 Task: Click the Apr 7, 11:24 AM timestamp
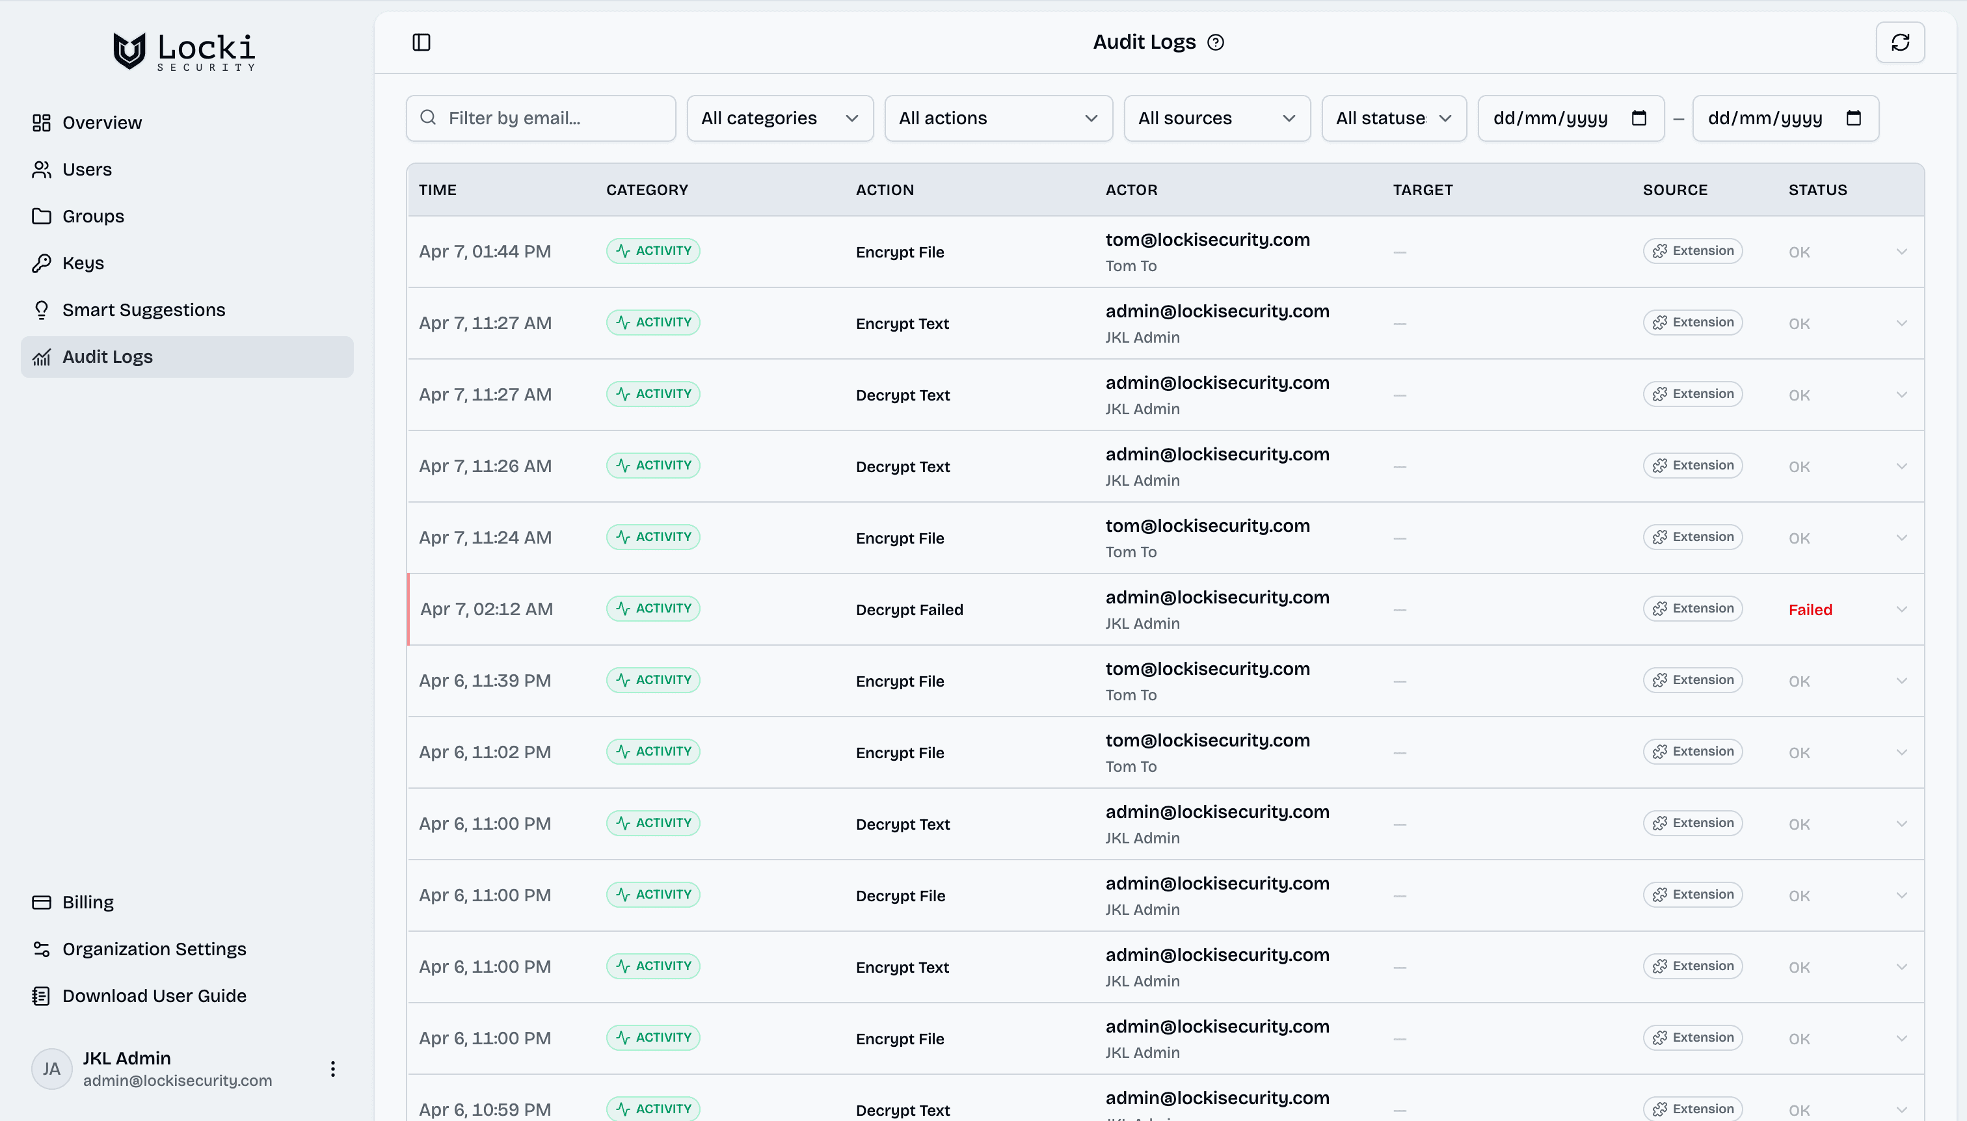(485, 537)
